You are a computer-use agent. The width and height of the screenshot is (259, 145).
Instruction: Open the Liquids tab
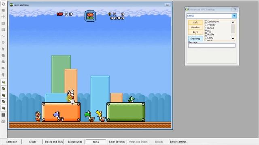159,142
